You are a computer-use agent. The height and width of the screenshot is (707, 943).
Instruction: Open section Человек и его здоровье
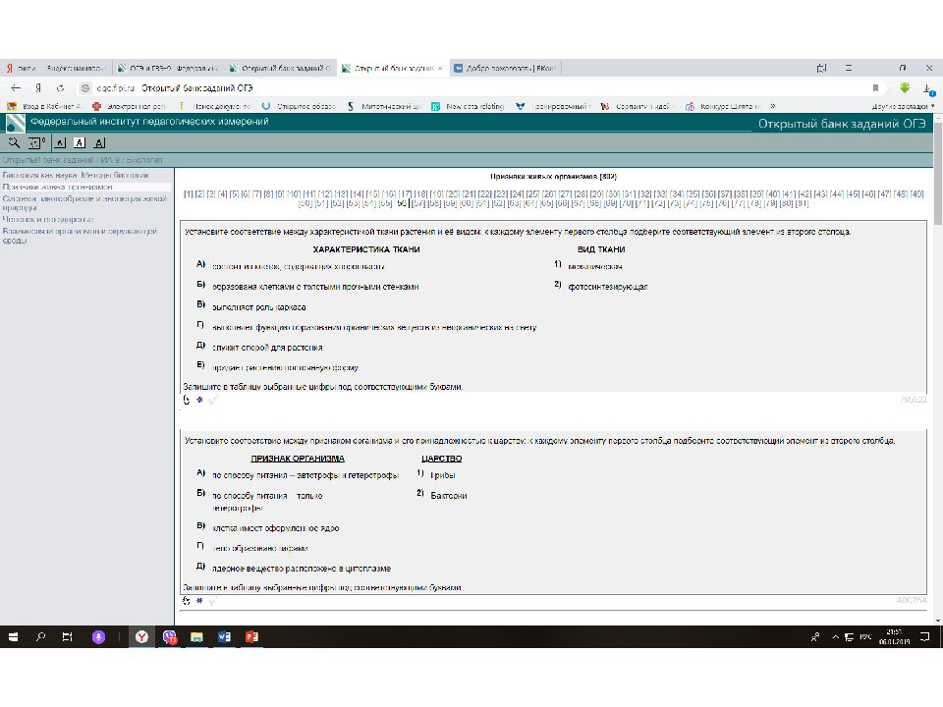click(48, 219)
